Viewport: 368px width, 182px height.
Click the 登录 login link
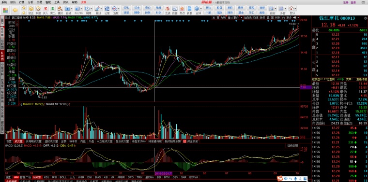353,2
